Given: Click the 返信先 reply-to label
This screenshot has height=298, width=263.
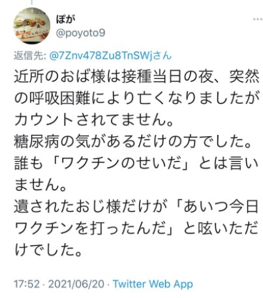Looking at the screenshot, I should (29, 56).
